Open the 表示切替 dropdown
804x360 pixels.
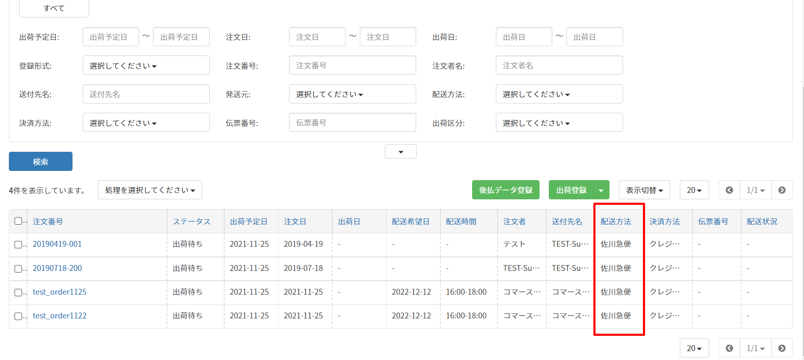[644, 190]
